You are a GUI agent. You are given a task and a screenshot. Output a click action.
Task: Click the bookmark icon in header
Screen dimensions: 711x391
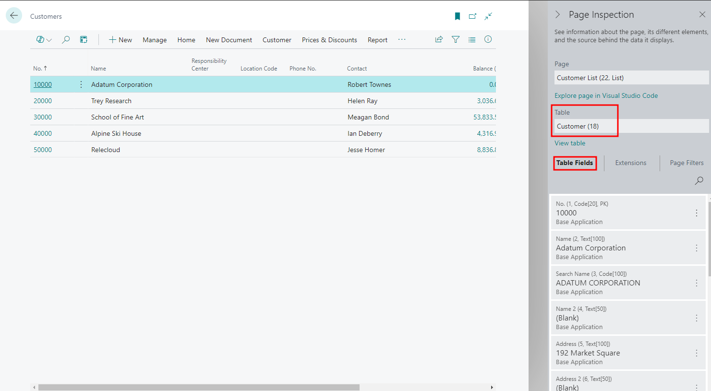458,16
